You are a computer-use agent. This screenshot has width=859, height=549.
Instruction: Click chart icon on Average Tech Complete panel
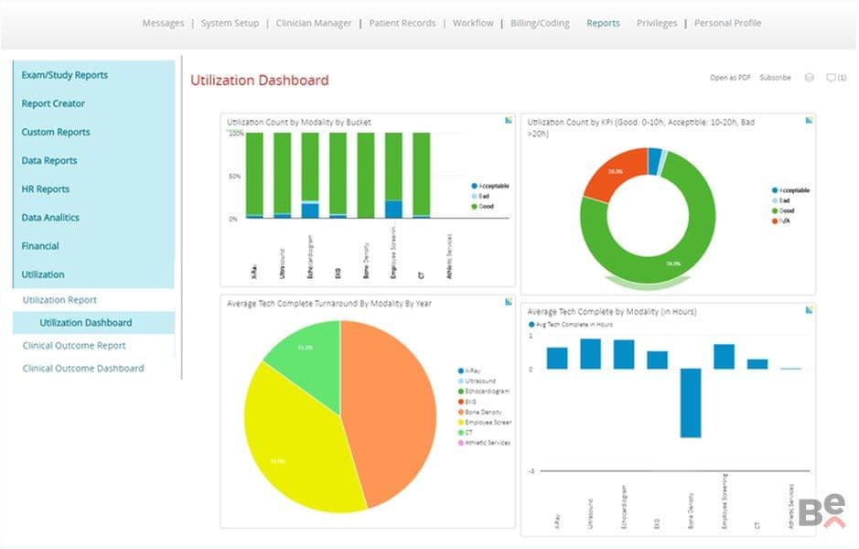pyautogui.click(x=809, y=310)
